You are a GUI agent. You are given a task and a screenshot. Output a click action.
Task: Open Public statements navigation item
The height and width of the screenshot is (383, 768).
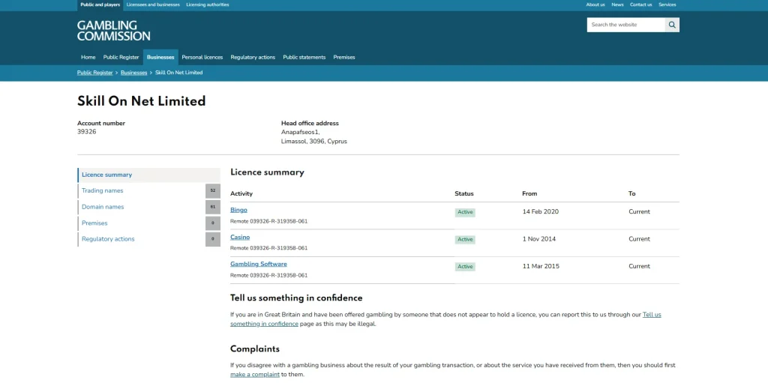(x=304, y=57)
